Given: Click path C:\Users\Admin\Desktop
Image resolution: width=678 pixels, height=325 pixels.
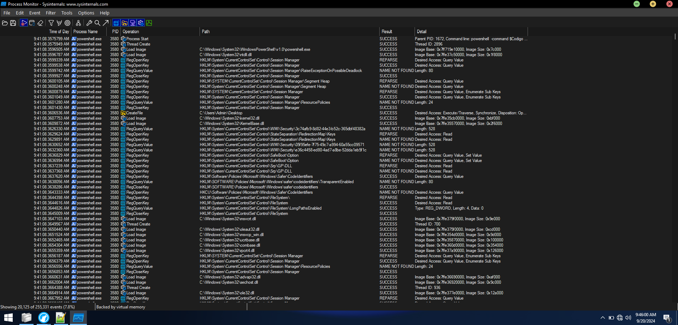Looking at the screenshot, I should point(221,113).
